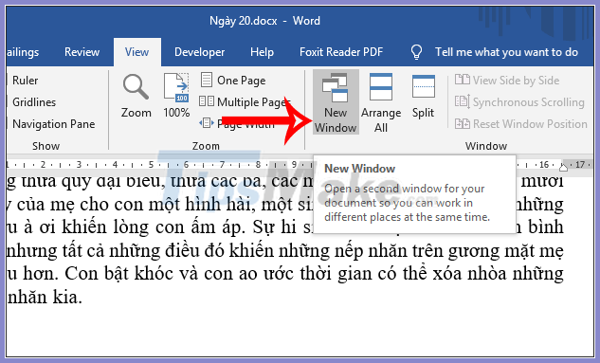Click the Page Width icon
This screenshot has width=600, height=363.
[x=207, y=123]
